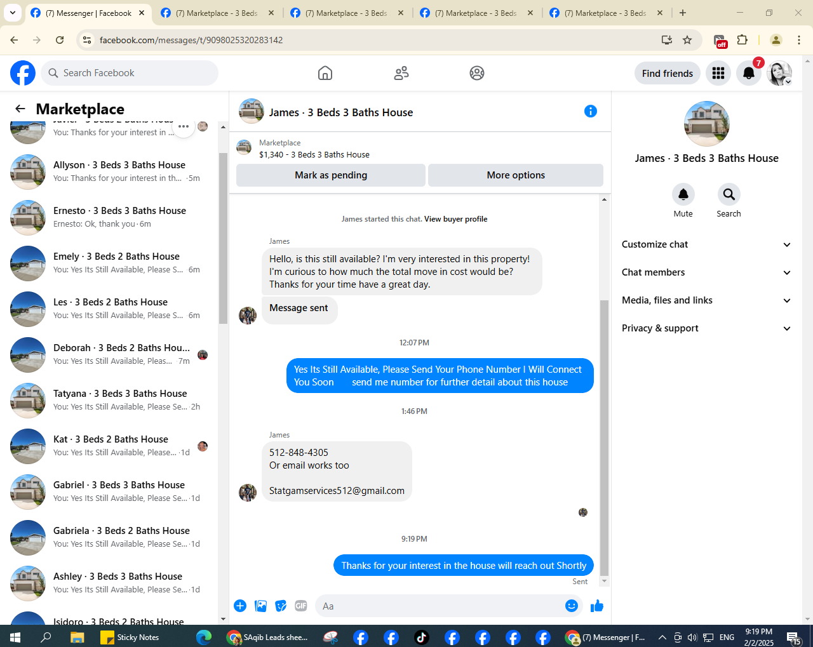Open chat with Emely
The height and width of the screenshot is (647, 813).
(109, 263)
